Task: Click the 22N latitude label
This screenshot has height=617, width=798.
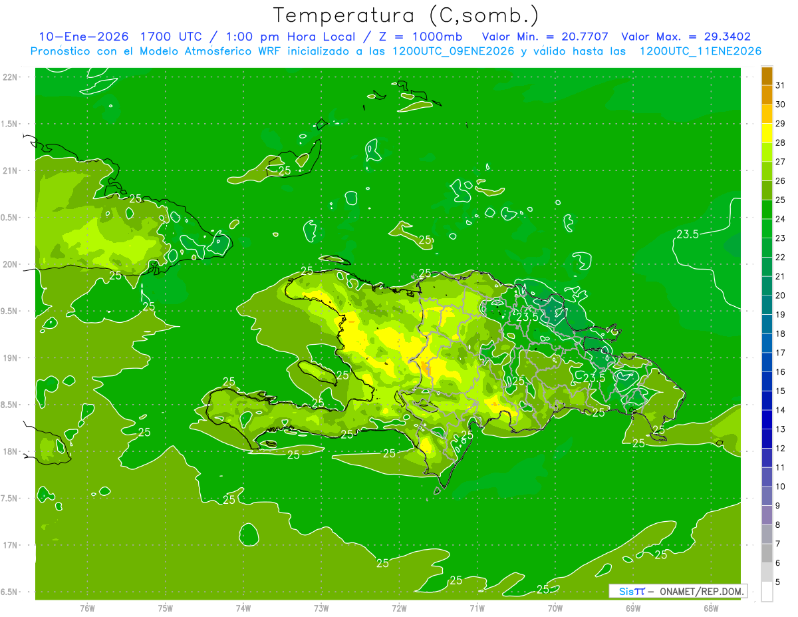Action: tap(11, 77)
